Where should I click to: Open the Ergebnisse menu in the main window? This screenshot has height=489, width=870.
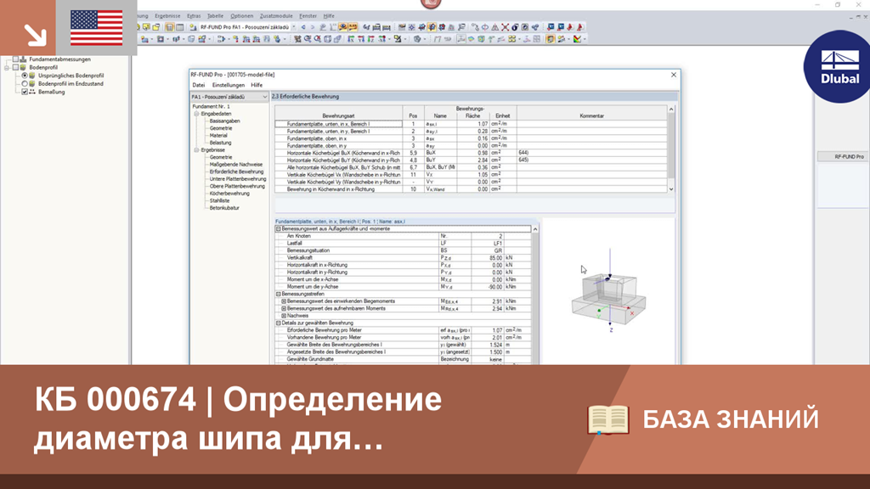[x=167, y=16]
